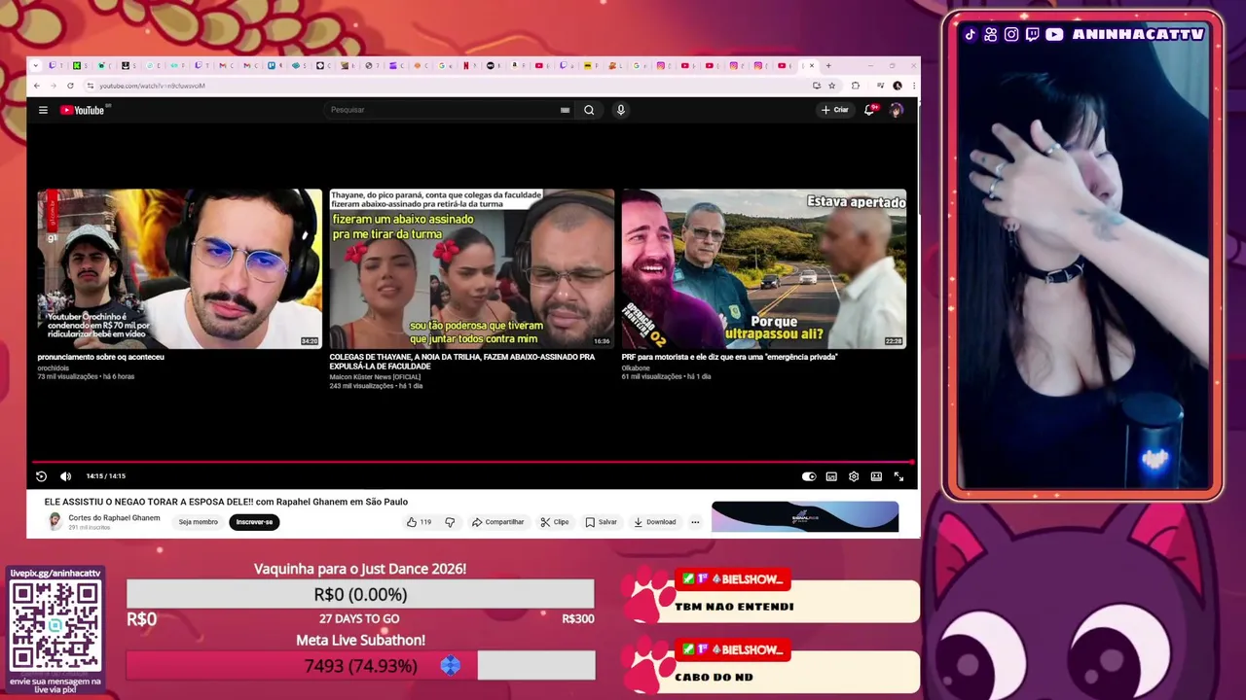Open the YouTube hamburger guide menu
This screenshot has width=1246, height=700.
(43, 110)
